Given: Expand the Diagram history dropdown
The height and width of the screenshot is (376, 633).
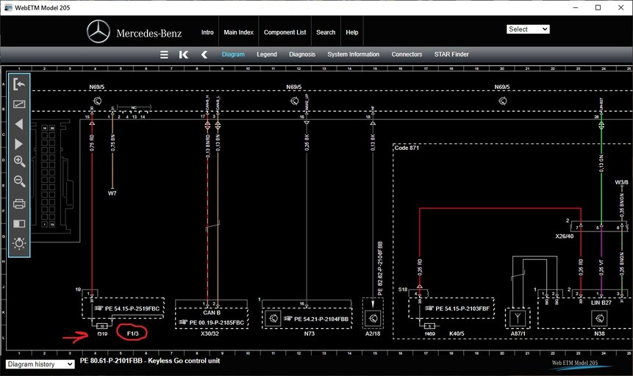Looking at the screenshot, I should pyautogui.click(x=40, y=364).
